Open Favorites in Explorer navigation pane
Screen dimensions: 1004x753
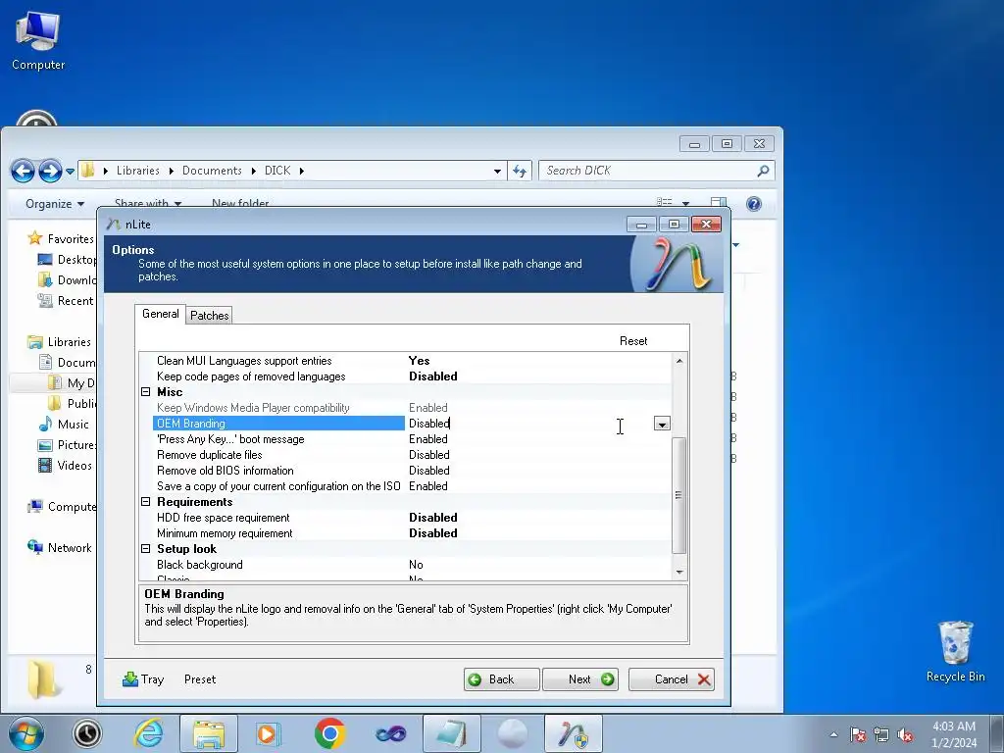point(62,239)
